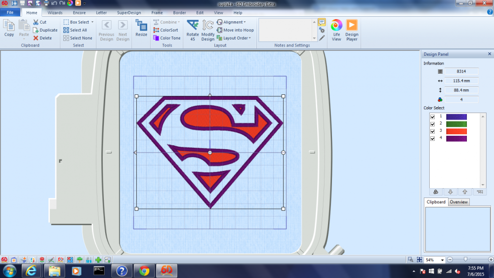This screenshot has height=278, width=494.
Task: Run ColorSort on the design
Action: pyautogui.click(x=165, y=30)
